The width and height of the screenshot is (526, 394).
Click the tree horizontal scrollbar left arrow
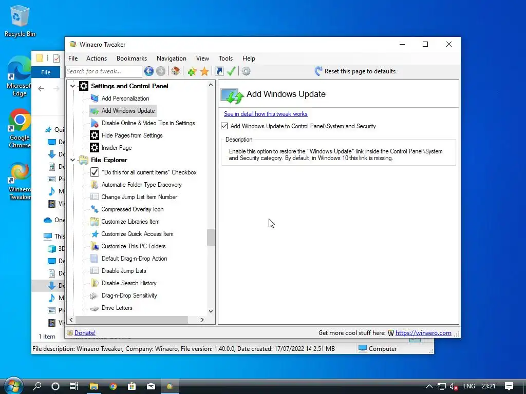pyautogui.click(x=71, y=320)
